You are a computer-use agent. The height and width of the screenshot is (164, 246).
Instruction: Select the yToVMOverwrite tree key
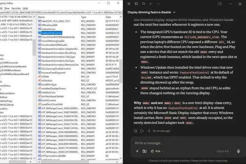(9, 63)
